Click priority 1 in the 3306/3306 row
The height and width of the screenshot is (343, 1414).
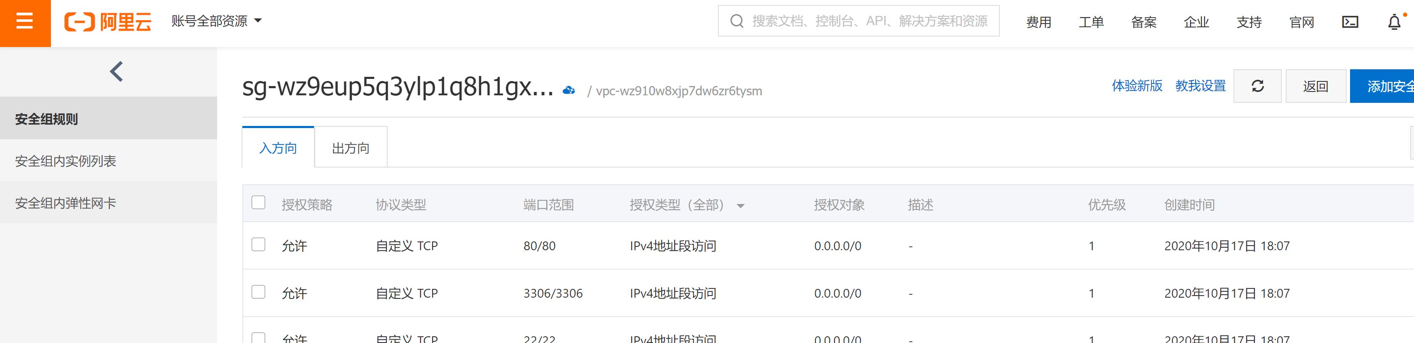pyautogui.click(x=1092, y=294)
